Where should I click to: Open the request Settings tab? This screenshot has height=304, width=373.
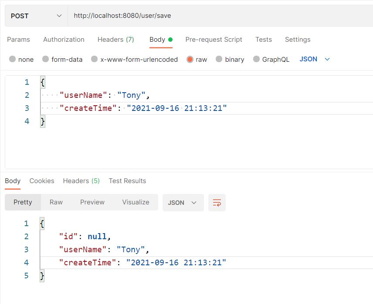click(x=298, y=40)
